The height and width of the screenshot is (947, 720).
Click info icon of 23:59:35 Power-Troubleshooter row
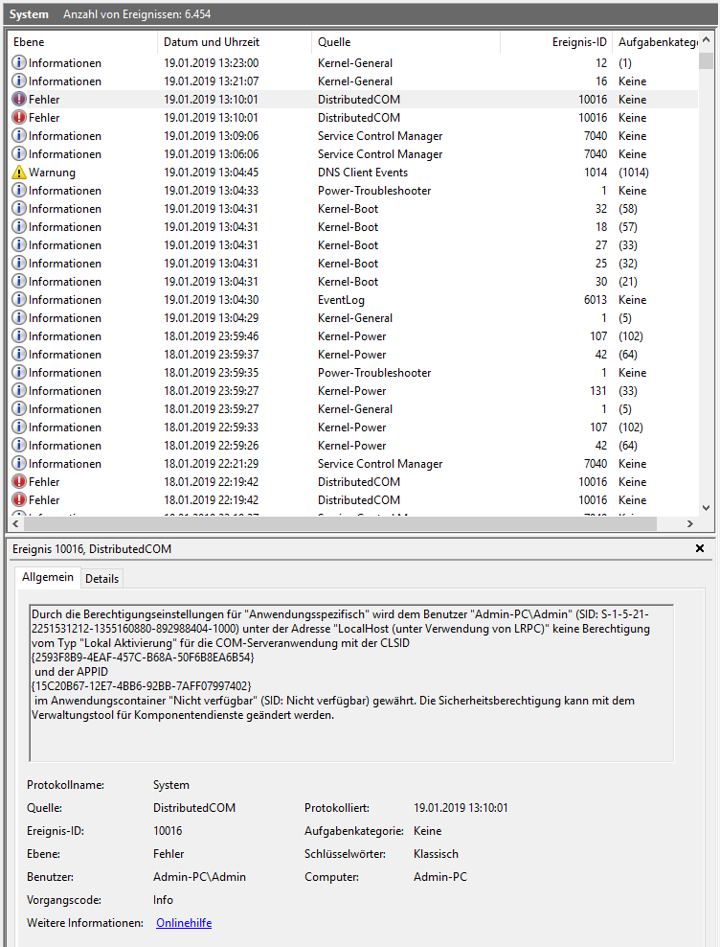point(19,373)
